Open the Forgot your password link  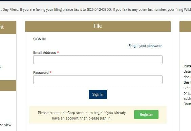click(145, 46)
